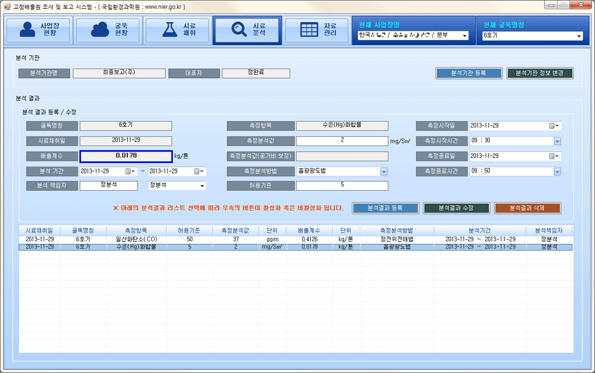595x373 pixels.
Task: Expand the 측정시작시간 09:30 dropdown
Action: (x=557, y=141)
